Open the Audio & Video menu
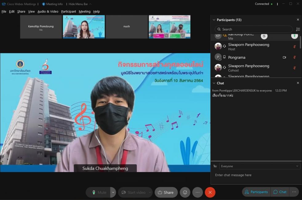Viewport: 302px width, 200px height. (48, 12)
